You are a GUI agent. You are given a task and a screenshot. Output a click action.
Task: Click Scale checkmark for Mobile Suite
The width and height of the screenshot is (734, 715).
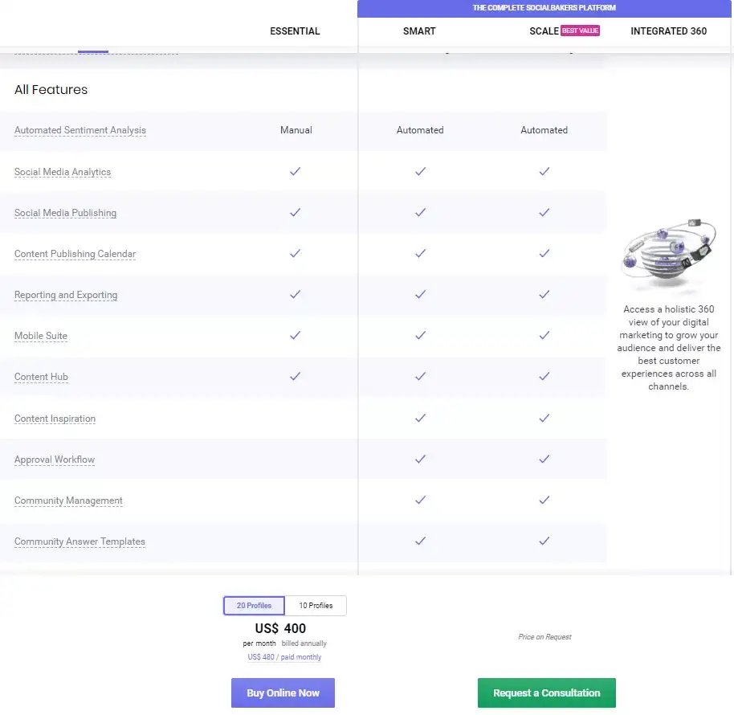point(544,335)
